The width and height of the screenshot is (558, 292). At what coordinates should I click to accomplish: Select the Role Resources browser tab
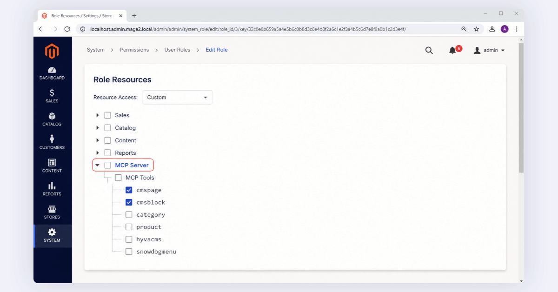(81, 15)
